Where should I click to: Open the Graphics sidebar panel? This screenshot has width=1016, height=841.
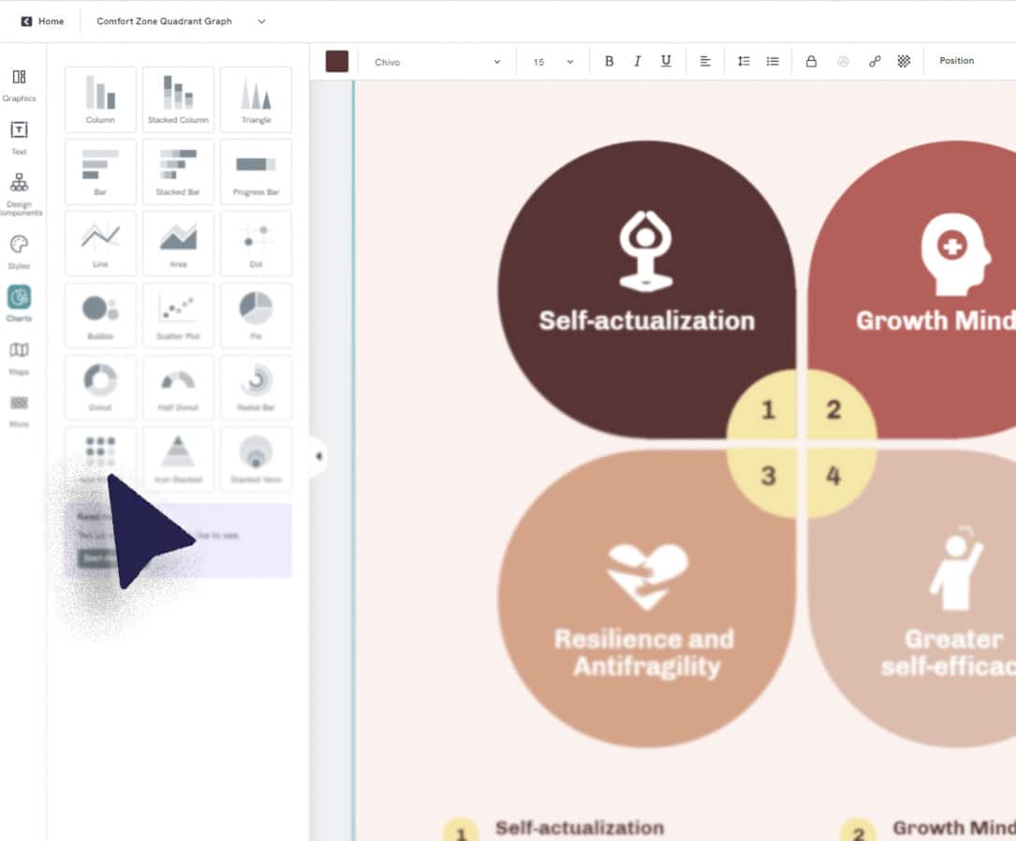click(19, 85)
